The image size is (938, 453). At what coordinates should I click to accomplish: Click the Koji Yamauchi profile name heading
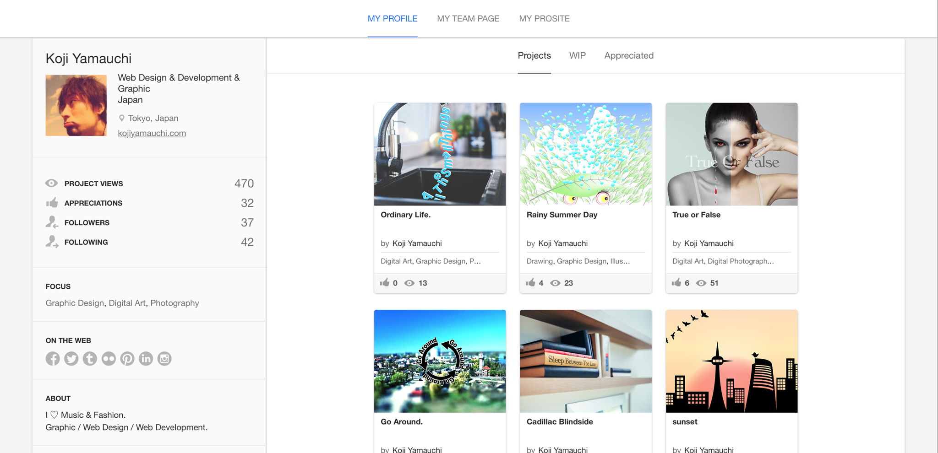coord(88,59)
